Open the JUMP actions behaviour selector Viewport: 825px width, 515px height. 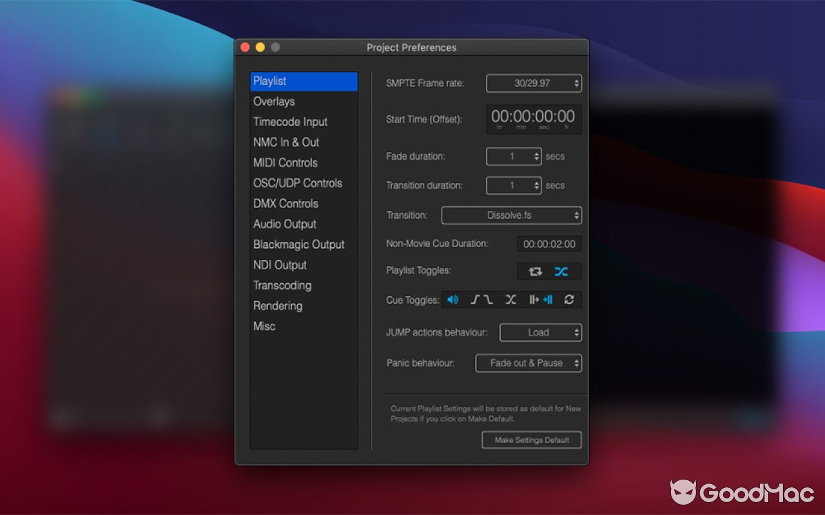pos(540,332)
